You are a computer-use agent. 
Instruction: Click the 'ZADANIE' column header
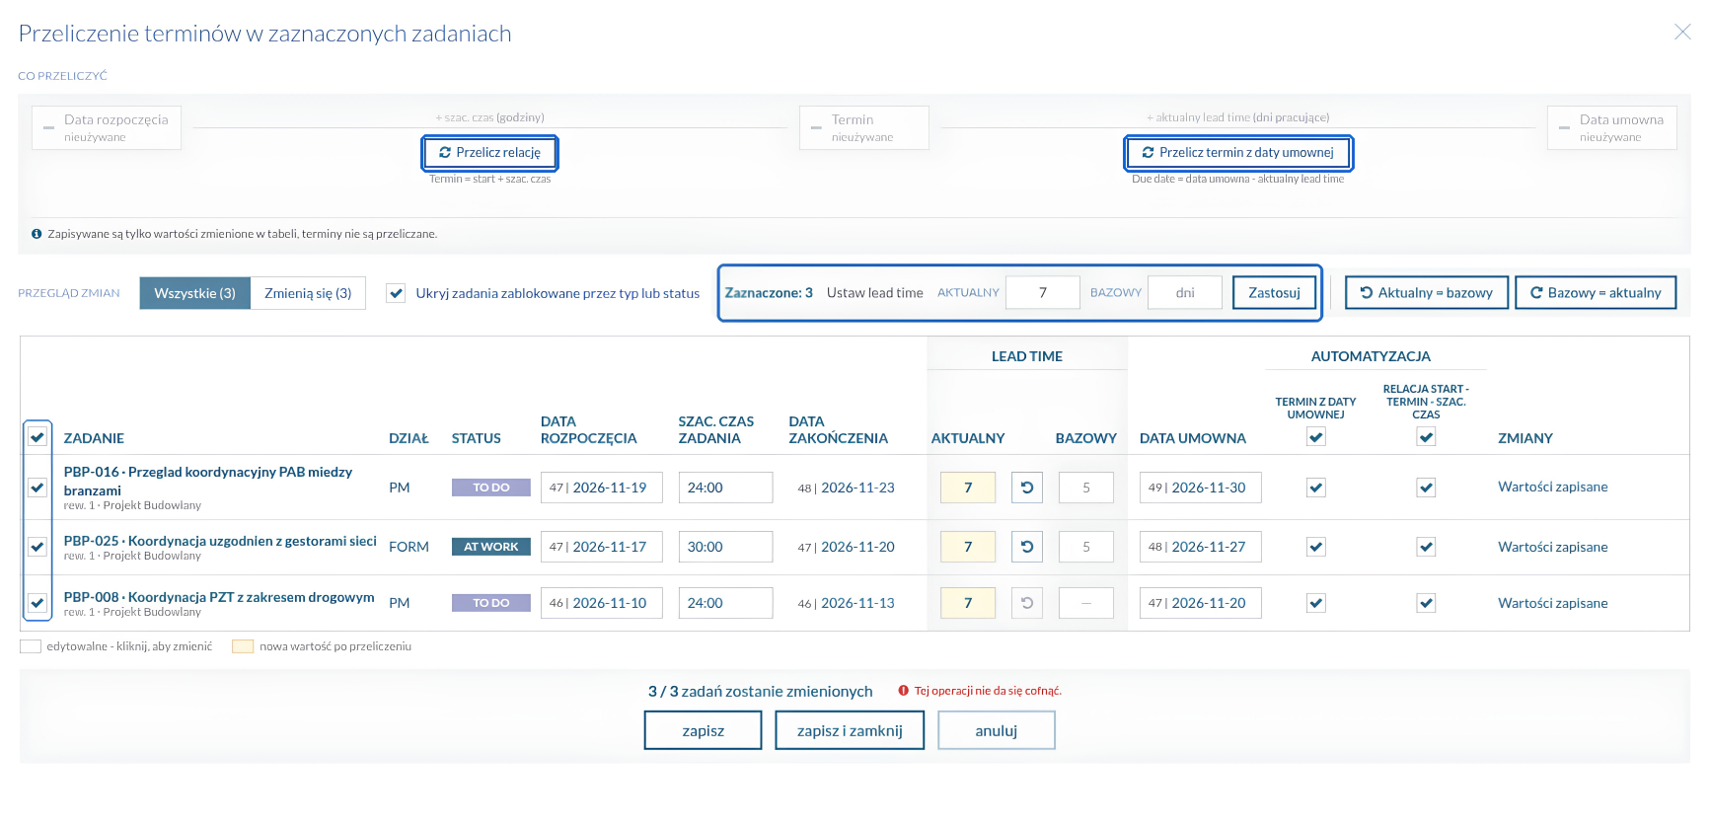point(94,438)
